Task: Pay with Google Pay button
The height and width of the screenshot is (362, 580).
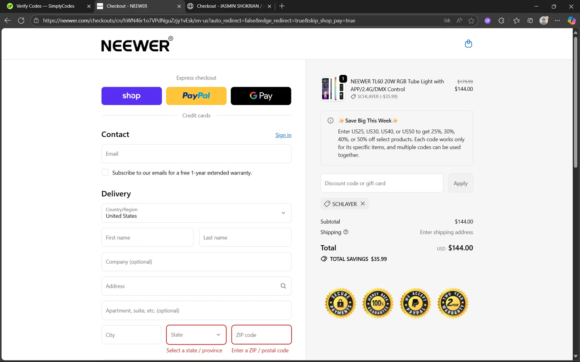Action: [261, 96]
